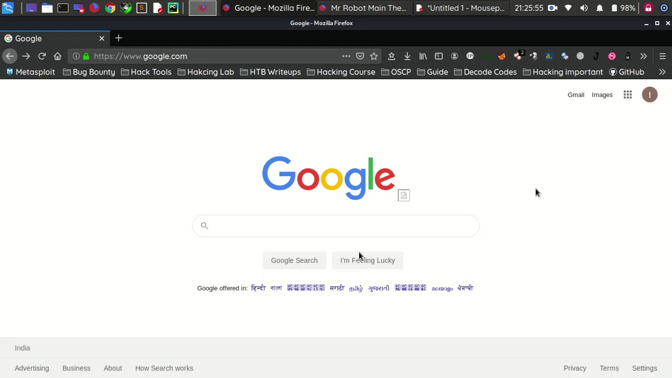Open the Hacking important bookmarks folder
The image size is (672, 378).
coord(563,72)
